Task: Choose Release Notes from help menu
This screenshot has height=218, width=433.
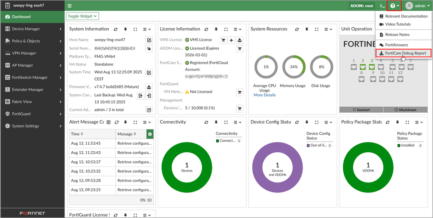Action: coord(397,35)
